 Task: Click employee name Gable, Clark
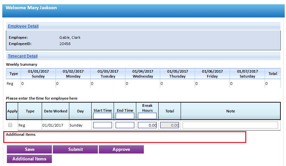click(70, 37)
